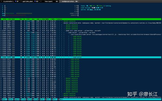Select the root@proud-unicor tab

point(69,1)
